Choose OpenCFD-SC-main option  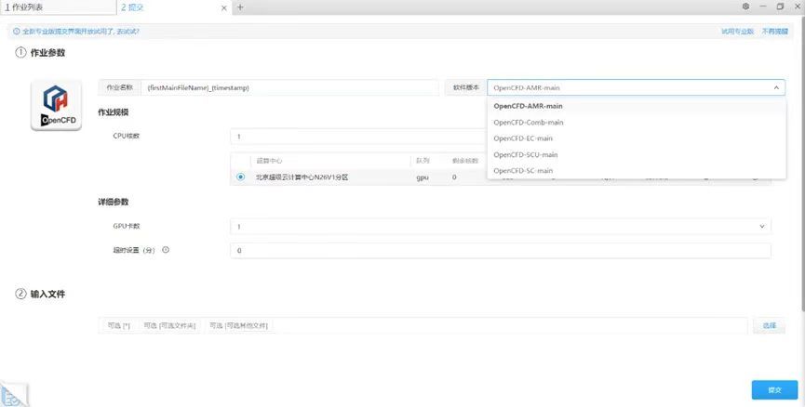[637, 171]
